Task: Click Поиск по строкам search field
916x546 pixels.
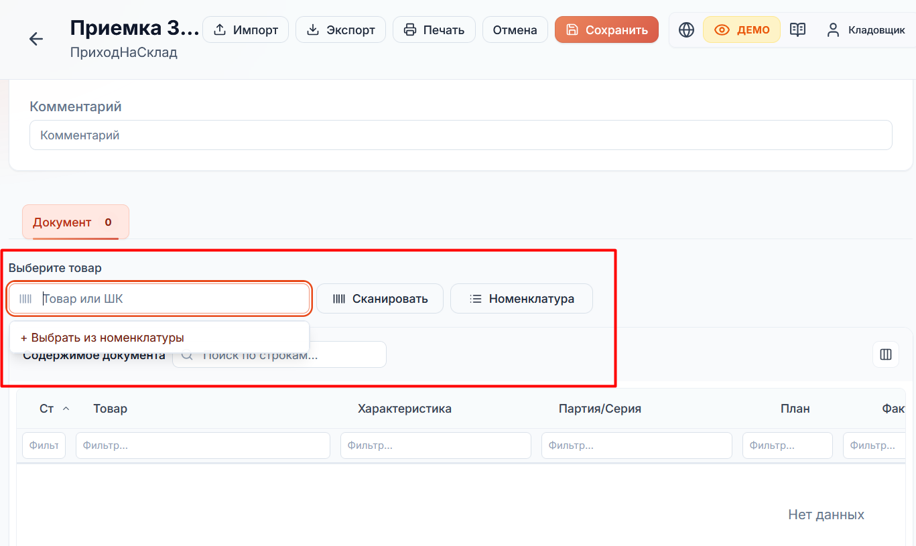Action: pos(279,355)
